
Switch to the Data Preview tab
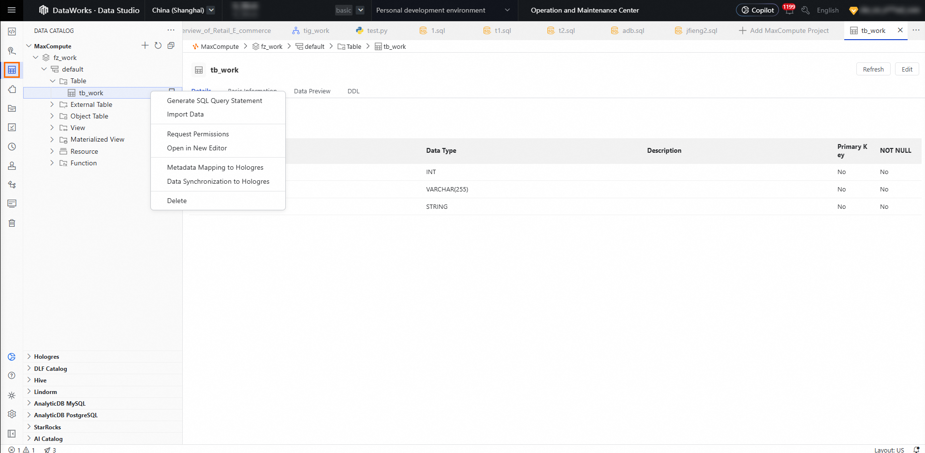(x=312, y=91)
